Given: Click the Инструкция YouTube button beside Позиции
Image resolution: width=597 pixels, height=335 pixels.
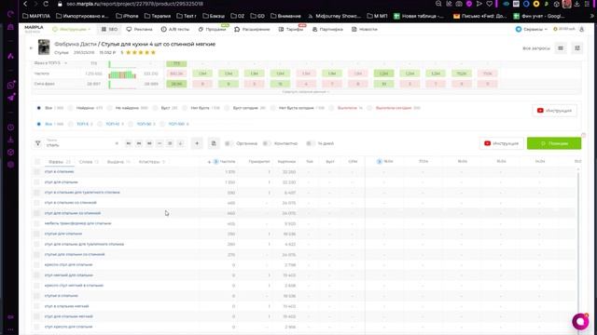Looking at the screenshot, I should pos(502,143).
